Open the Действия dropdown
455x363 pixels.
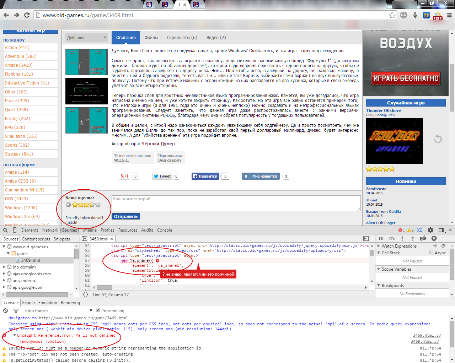[x=86, y=38]
